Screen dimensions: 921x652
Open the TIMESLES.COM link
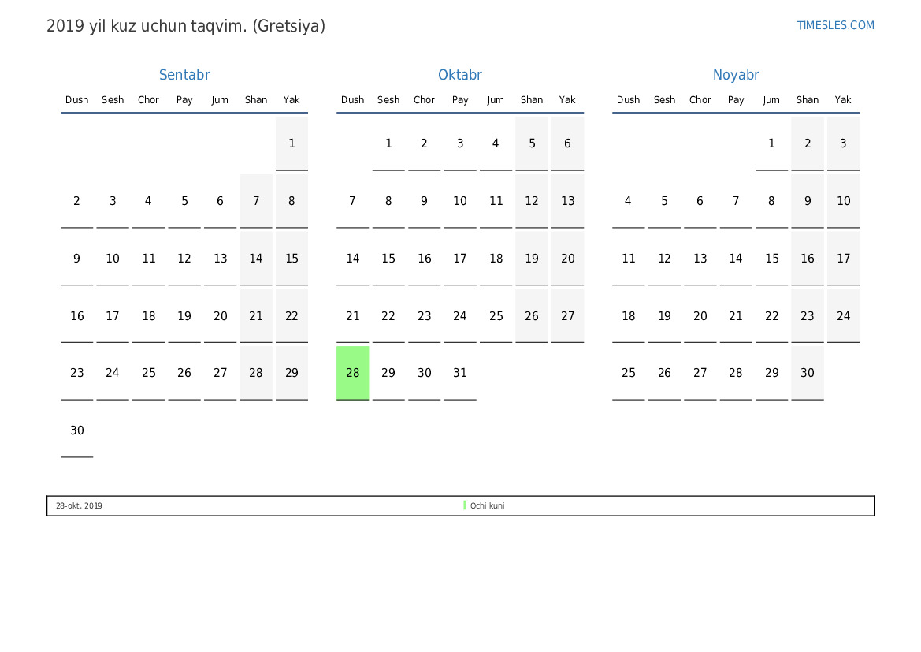(x=835, y=25)
